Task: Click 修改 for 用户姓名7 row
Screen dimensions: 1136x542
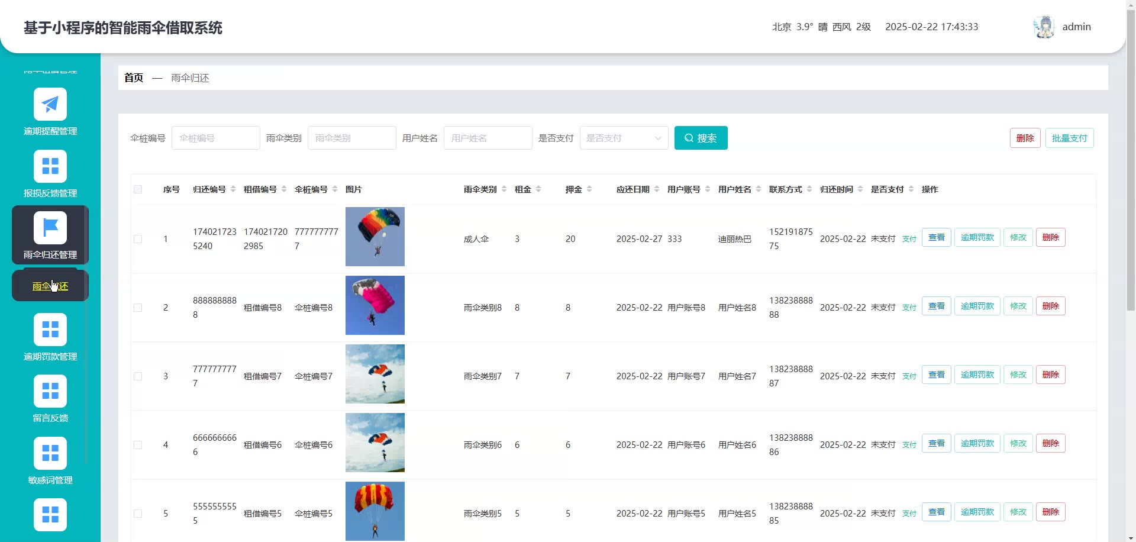Action: 1018,375
